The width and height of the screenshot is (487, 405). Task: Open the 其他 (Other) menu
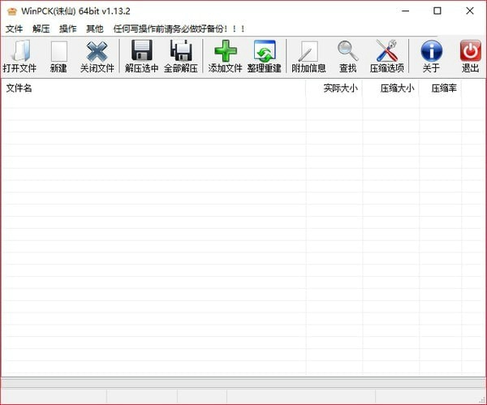(95, 28)
